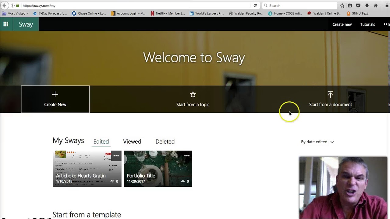Open the Tutorials link
The image size is (390, 219).
(x=367, y=24)
